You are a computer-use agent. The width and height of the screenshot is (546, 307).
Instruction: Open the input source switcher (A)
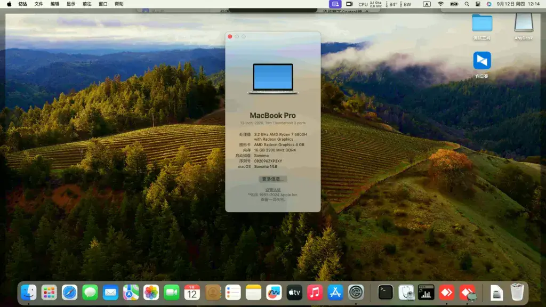coord(427,4)
